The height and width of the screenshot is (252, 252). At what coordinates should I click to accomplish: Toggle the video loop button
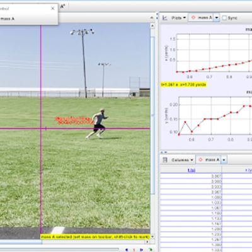point(151,249)
